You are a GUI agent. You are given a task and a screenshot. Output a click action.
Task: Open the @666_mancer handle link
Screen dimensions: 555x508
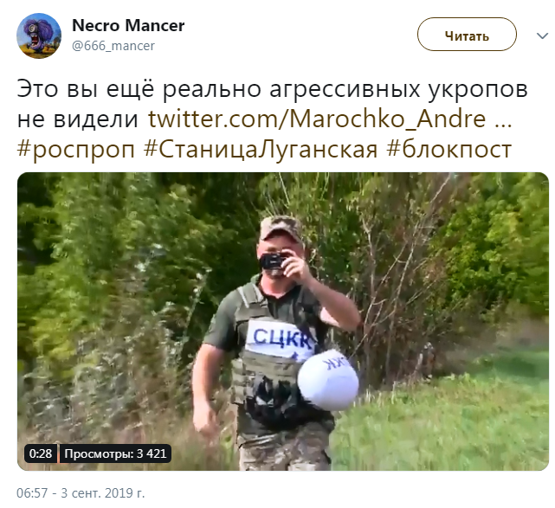point(113,46)
